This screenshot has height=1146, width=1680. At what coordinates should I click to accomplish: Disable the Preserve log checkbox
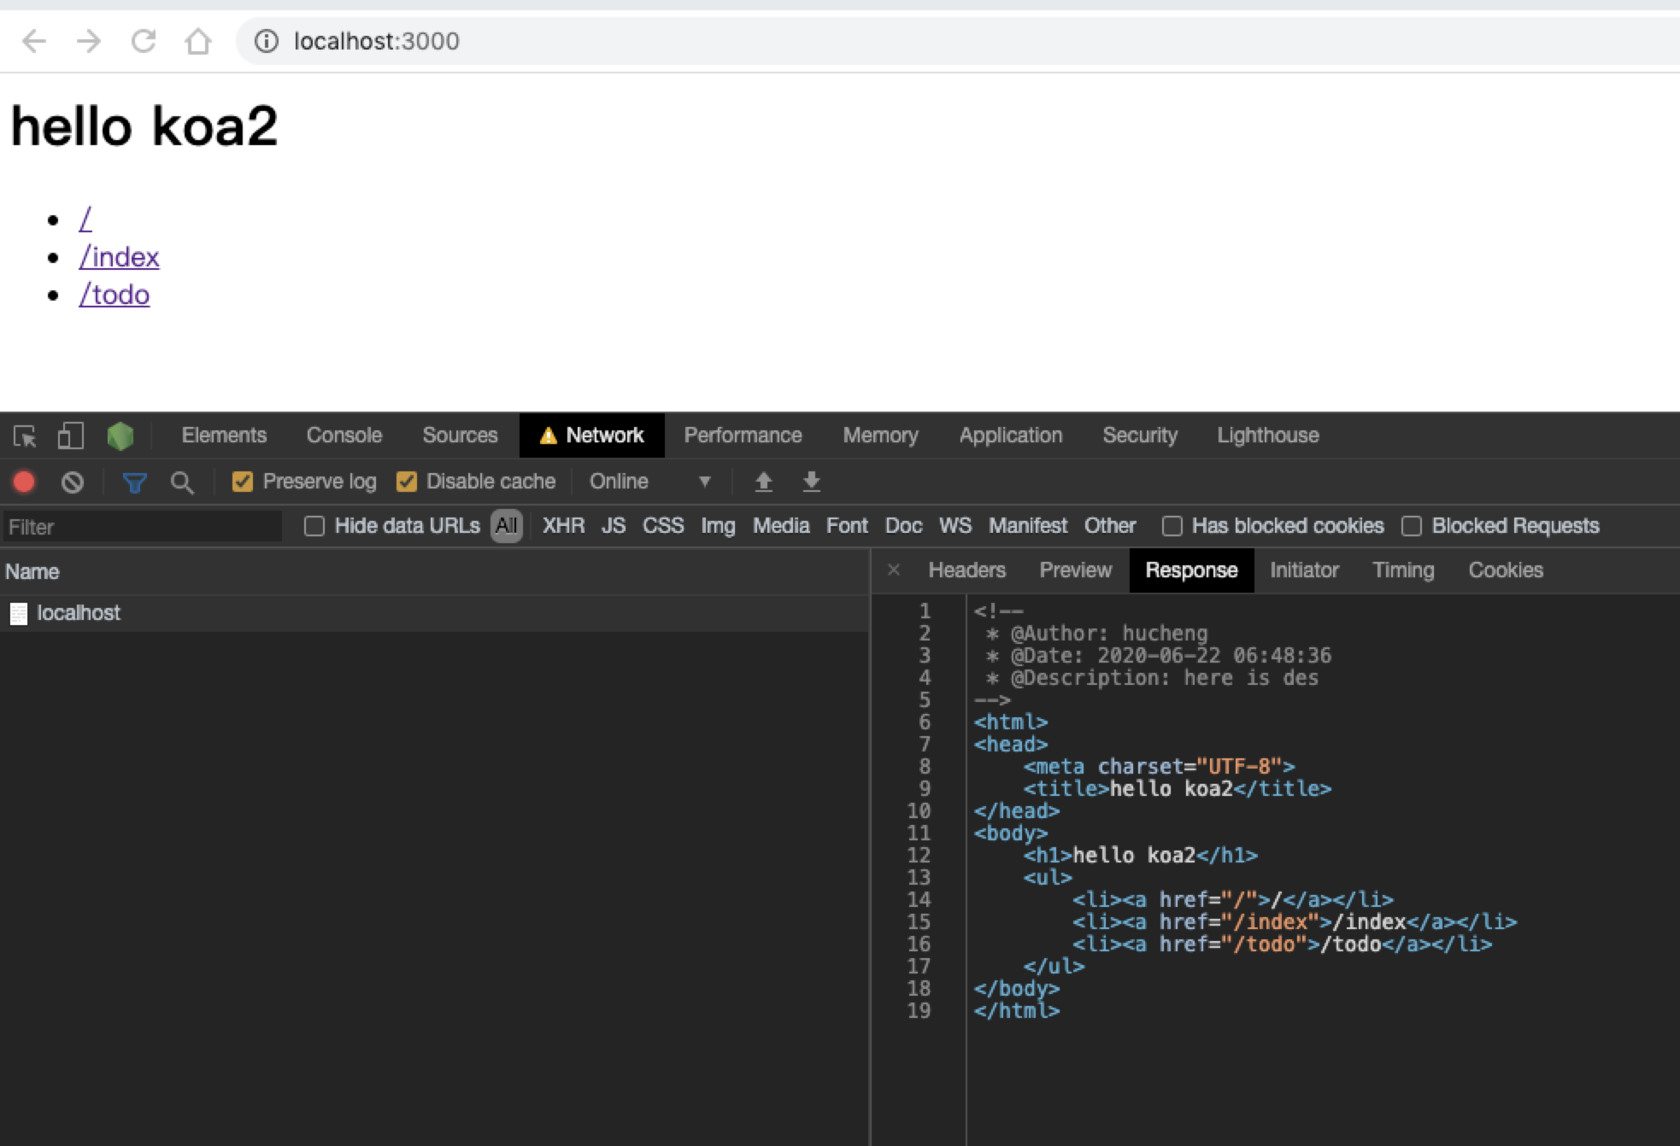point(243,482)
